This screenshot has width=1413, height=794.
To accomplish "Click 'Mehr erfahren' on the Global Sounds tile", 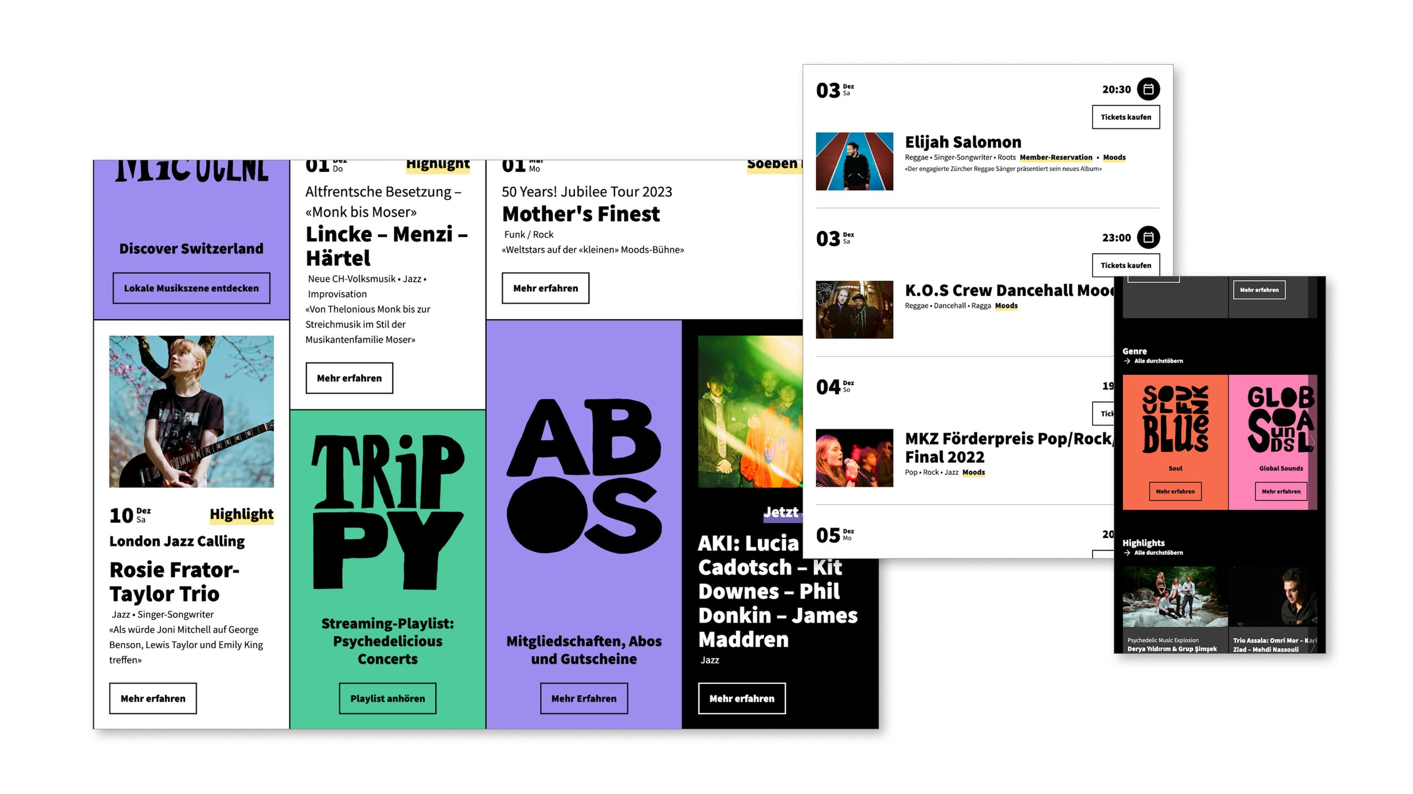I will (x=1281, y=491).
